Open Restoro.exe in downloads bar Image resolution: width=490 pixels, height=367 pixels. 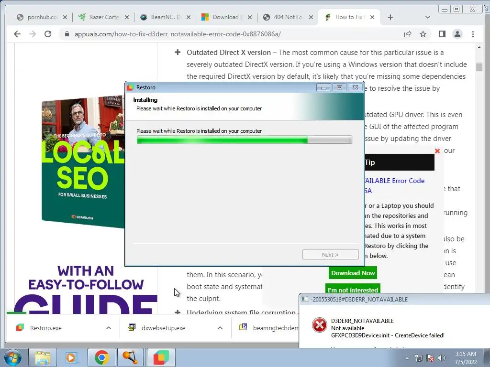(x=45, y=328)
